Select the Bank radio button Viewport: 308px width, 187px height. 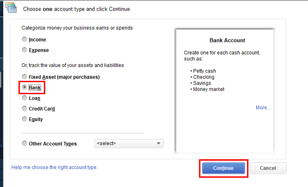(24, 87)
